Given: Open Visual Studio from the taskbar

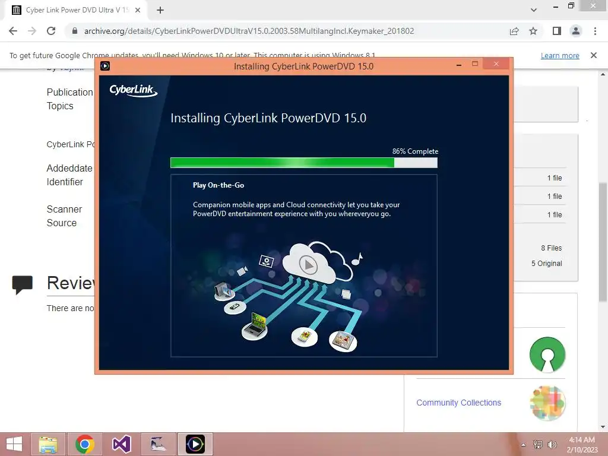Looking at the screenshot, I should pyautogui.click(x=121, y=444).
